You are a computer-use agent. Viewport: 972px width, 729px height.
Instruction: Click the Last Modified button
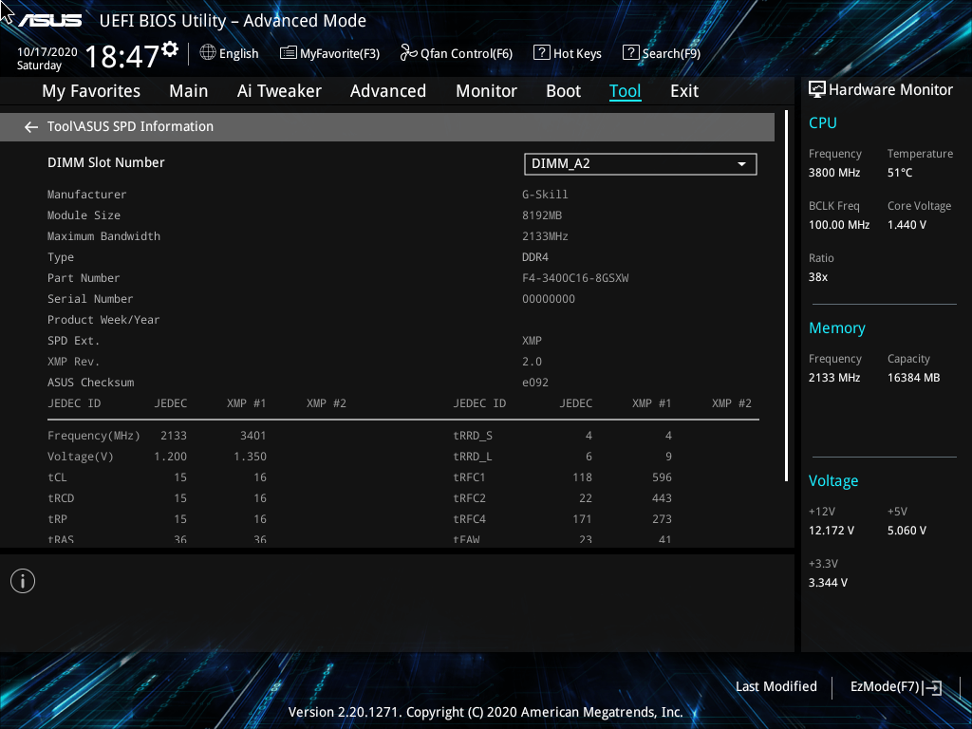(776, 686)
